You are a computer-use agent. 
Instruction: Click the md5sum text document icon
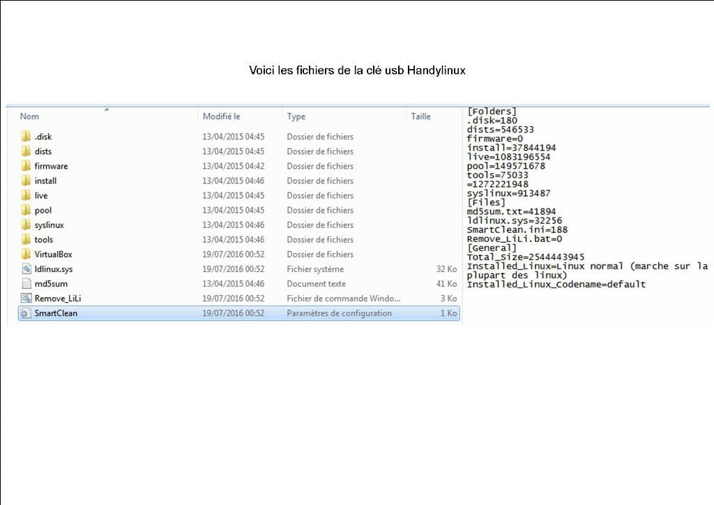click(x=26, y=283)
